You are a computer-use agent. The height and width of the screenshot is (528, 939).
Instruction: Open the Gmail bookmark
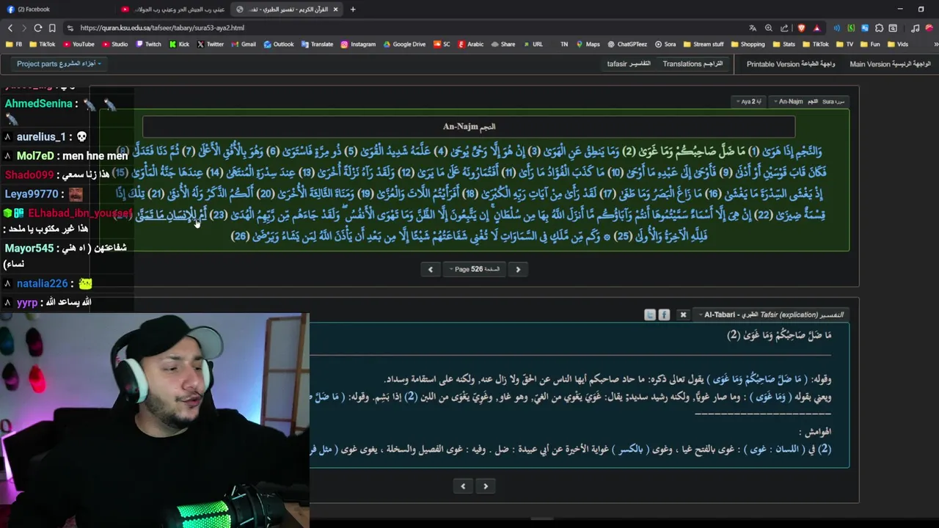[x=244, y=44]
